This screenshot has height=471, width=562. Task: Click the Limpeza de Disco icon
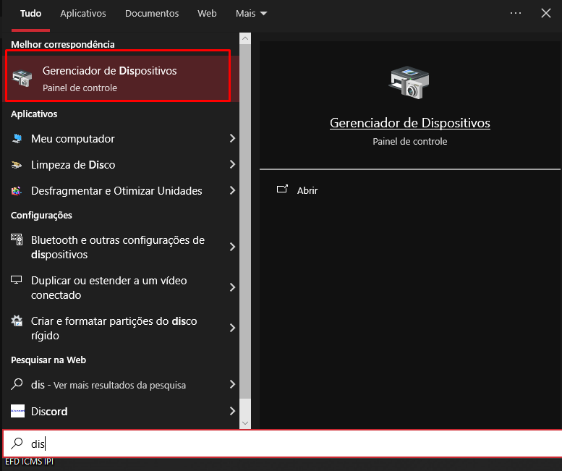point(17,164)
